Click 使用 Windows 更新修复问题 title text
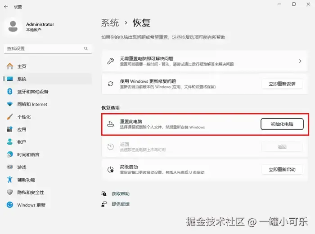This screenshot has width=315, height=234. pyautogui.click(x=148, y=81)
